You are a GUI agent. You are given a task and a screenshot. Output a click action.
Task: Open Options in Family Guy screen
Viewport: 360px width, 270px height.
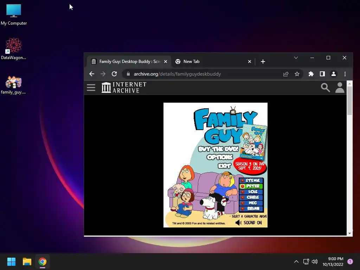click(220, 157)
